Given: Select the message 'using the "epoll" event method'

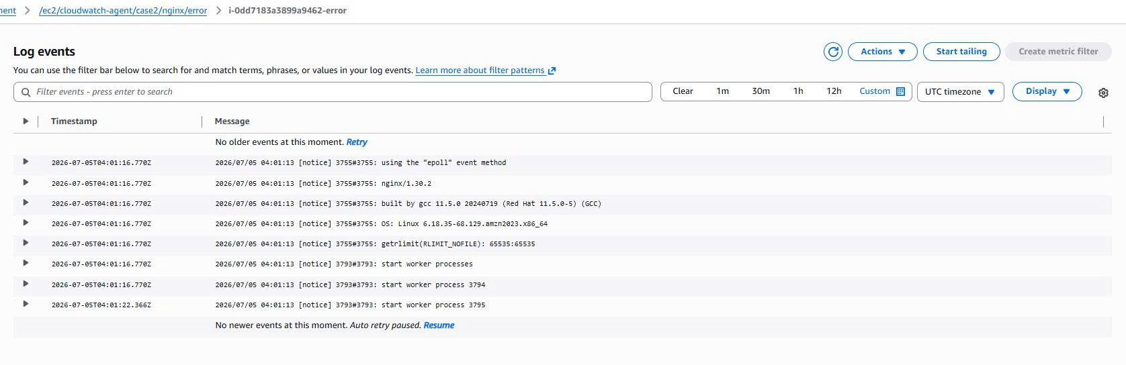Looking at the screenshot, I should 361,163.
